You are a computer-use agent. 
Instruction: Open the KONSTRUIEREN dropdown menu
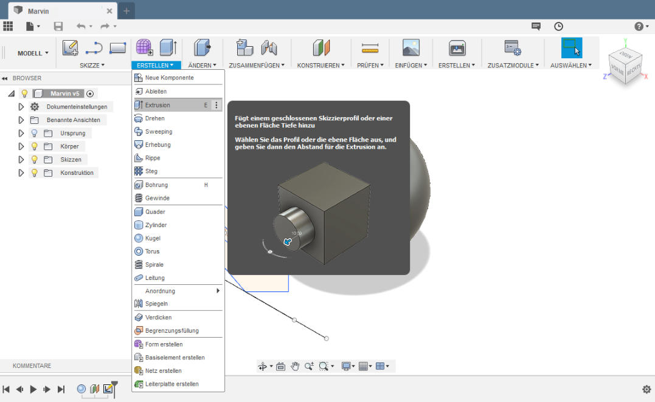point(321,66)
